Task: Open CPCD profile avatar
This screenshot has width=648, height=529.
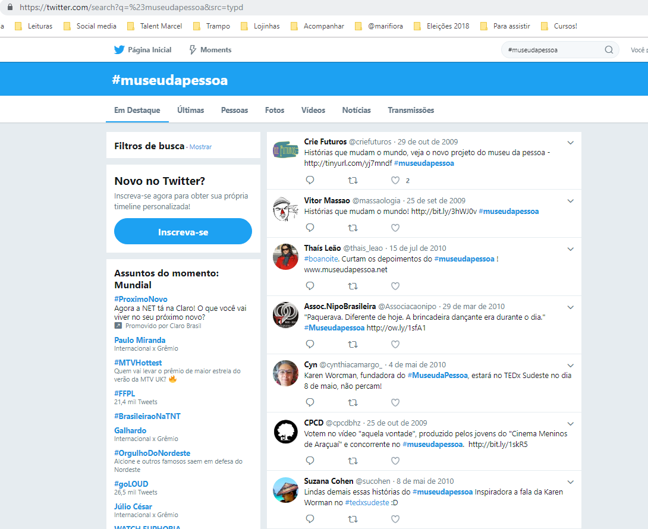Action: (285, 432)
